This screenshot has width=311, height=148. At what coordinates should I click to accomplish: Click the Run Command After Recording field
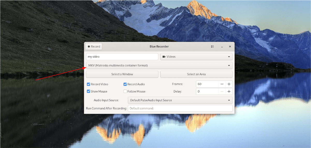[180, 108]
